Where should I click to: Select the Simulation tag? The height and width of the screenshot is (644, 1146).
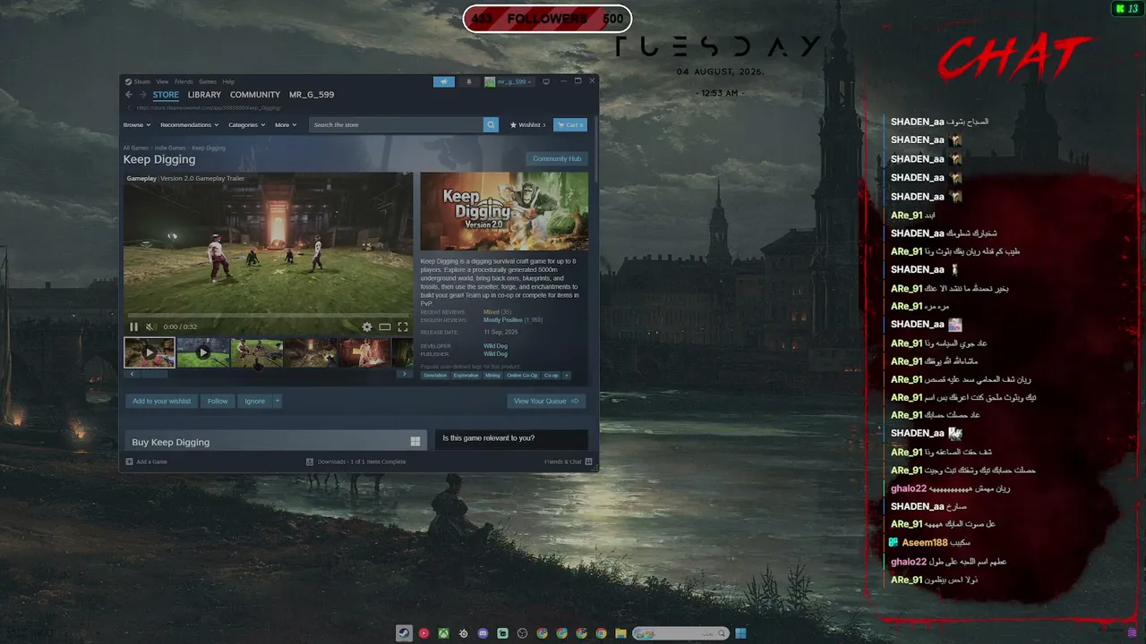click(x=435, y=376)
